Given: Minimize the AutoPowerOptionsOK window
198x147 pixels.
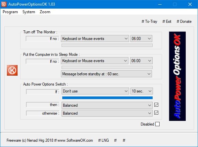Looking at the screenshot, I should point(160,4).
